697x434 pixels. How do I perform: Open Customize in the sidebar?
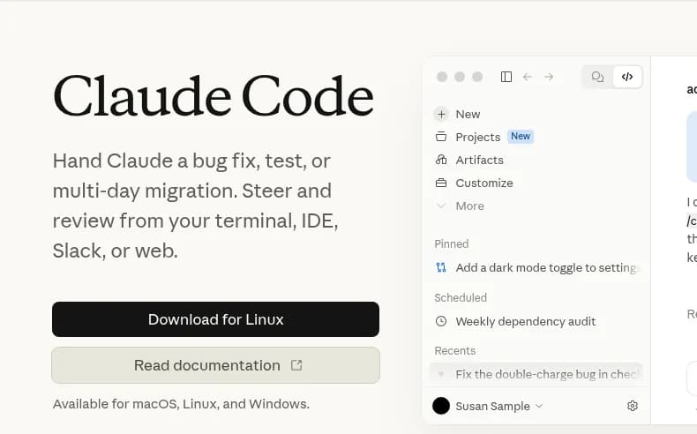pyautogui.click(x=484, y=183)
